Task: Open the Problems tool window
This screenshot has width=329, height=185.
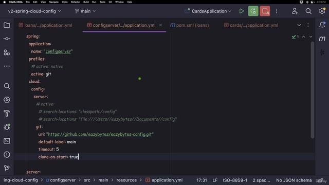Action: 7,155
